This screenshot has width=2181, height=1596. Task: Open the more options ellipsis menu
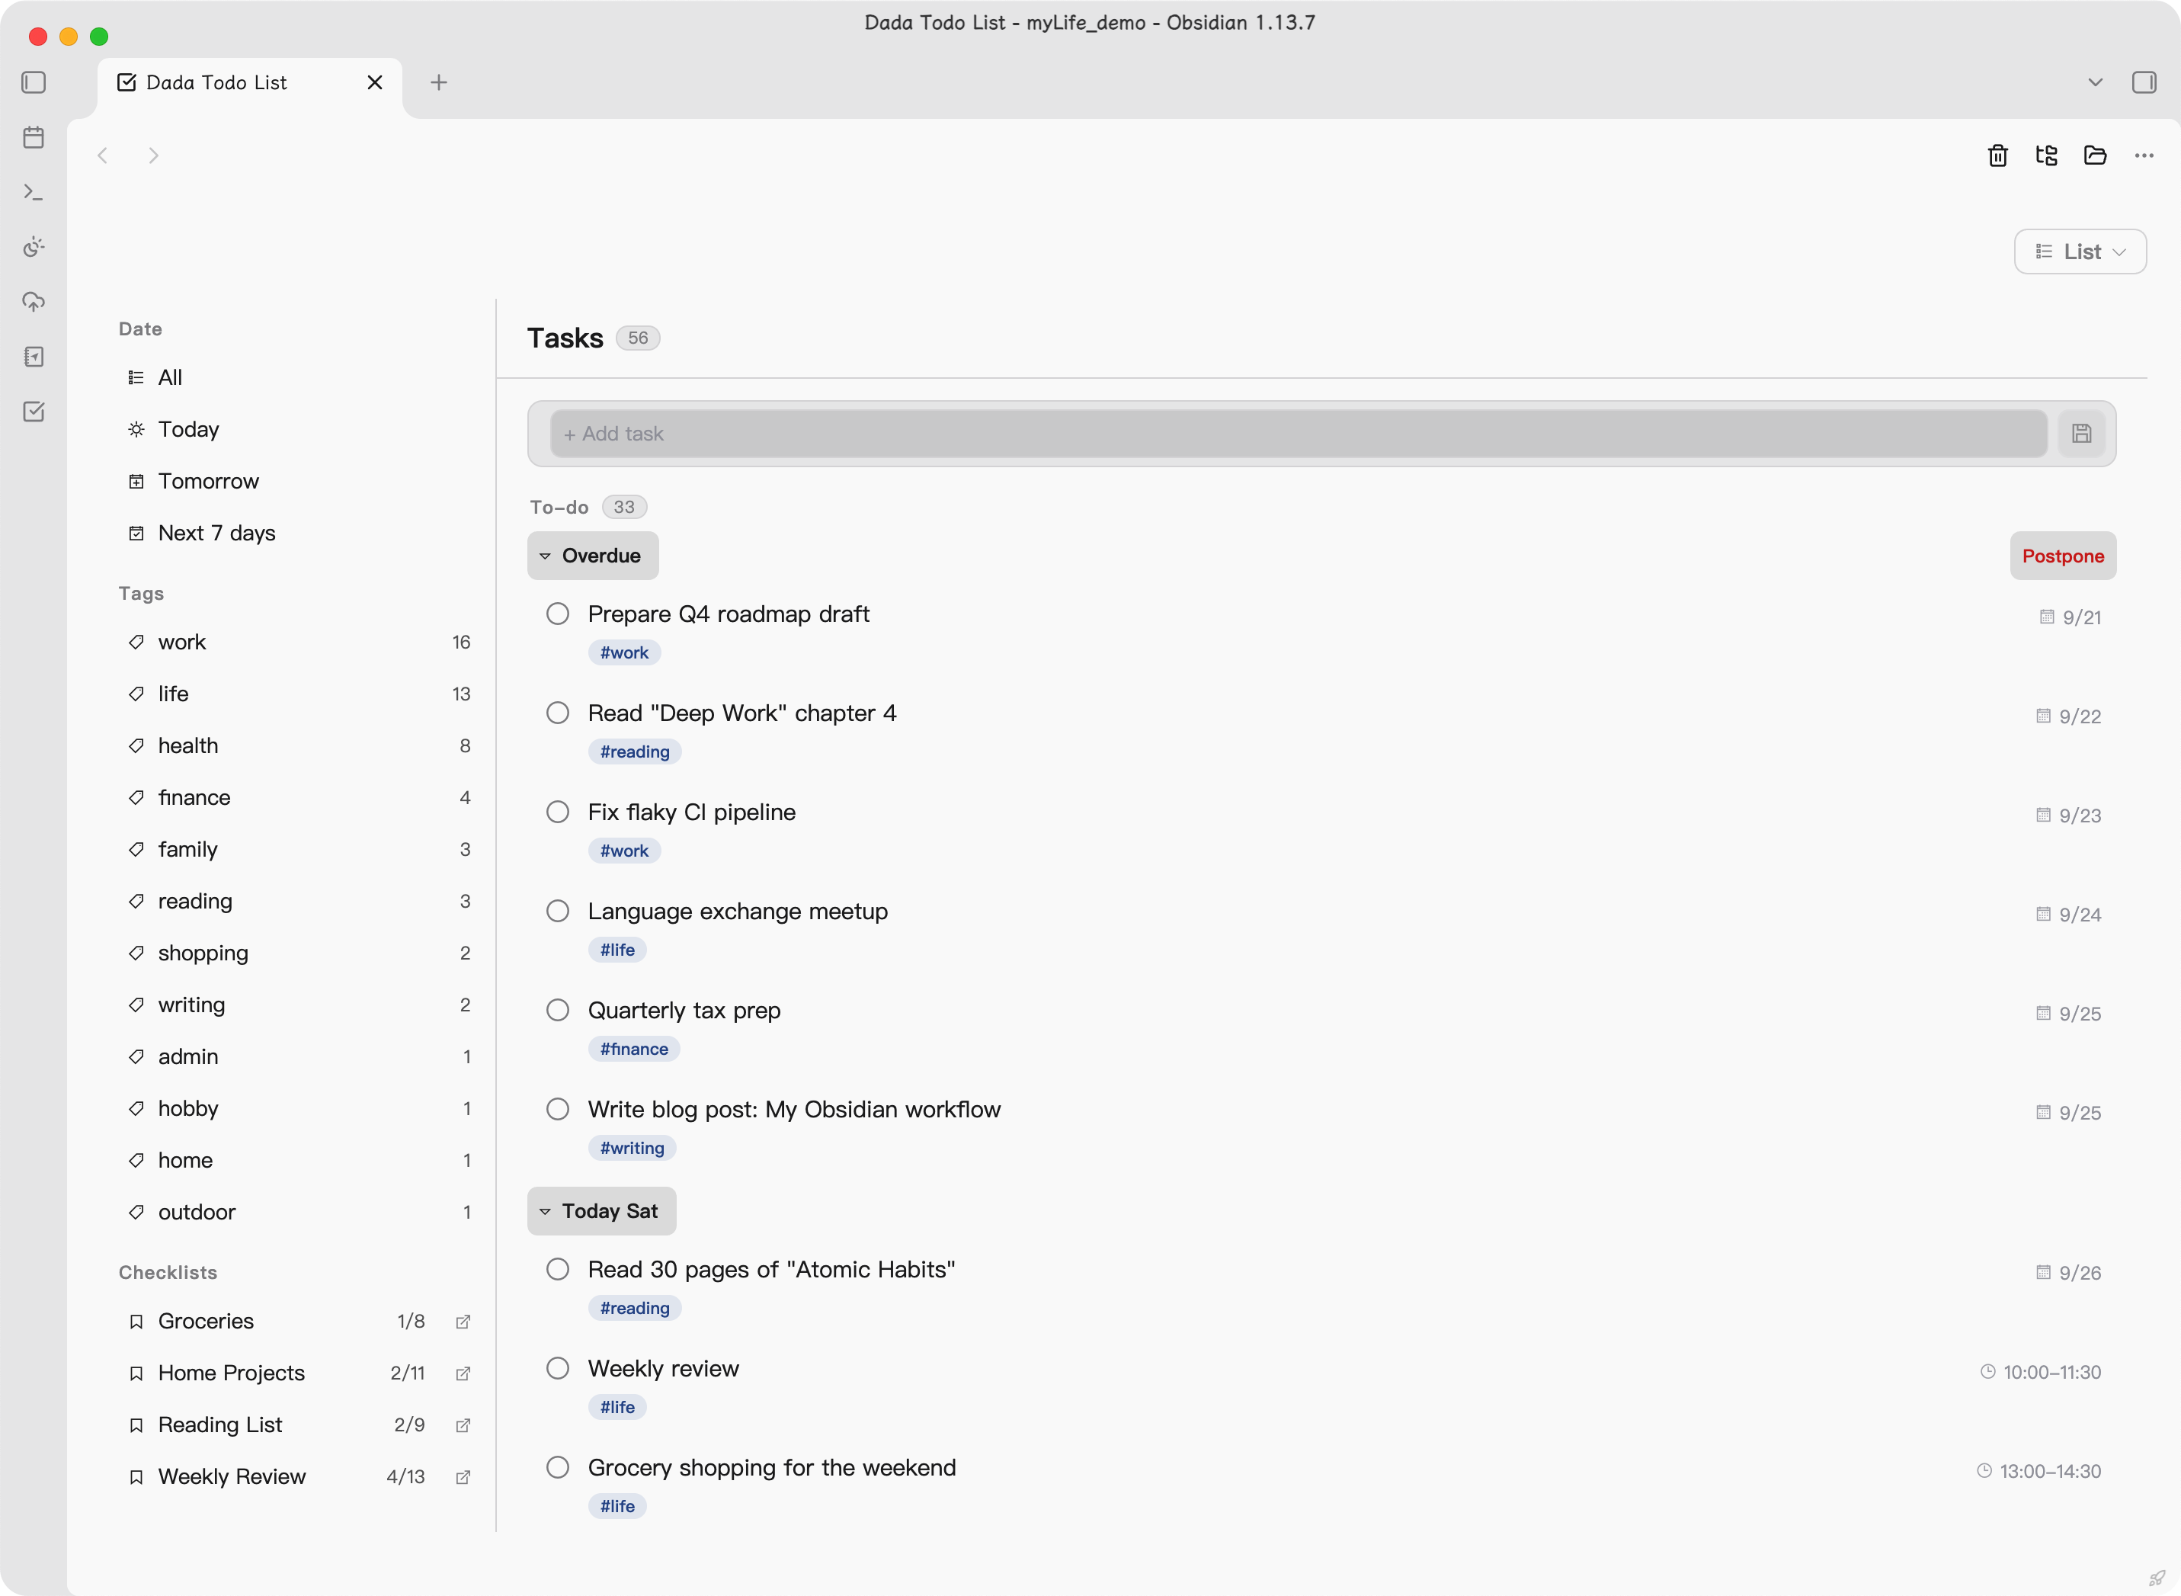click(x=2144, y=155)
